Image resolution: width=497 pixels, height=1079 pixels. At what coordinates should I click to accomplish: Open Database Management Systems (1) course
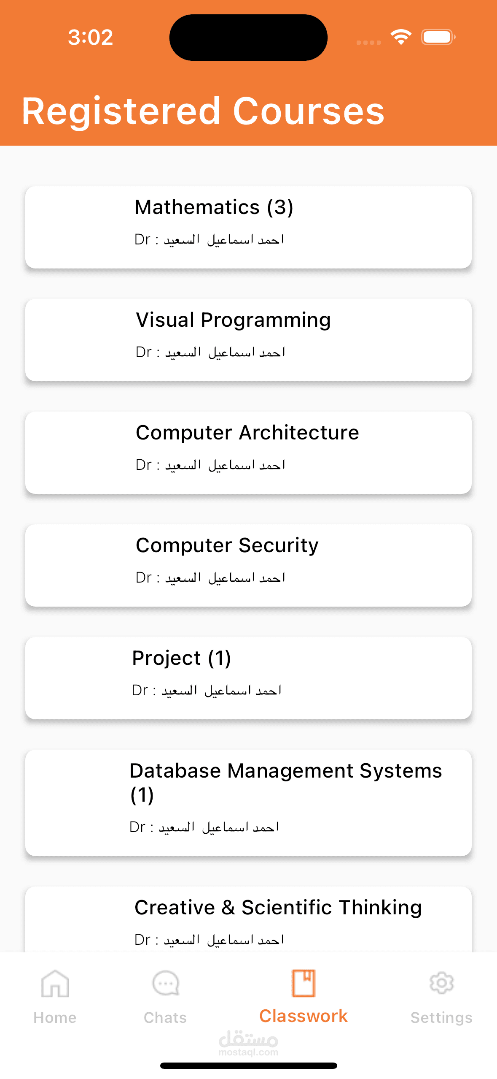pos(248,802)
